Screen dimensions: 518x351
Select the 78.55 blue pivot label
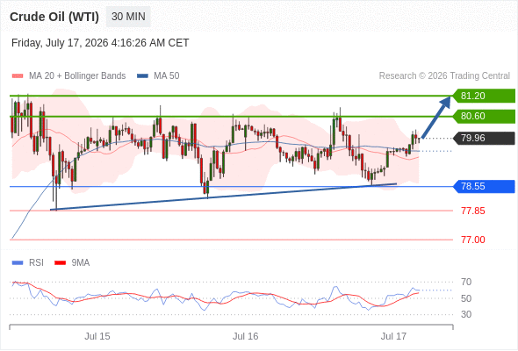coord(484,187)
